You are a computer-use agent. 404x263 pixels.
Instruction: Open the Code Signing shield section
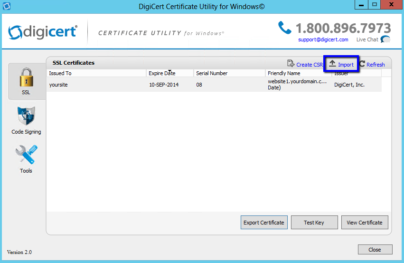pos(26,120)
